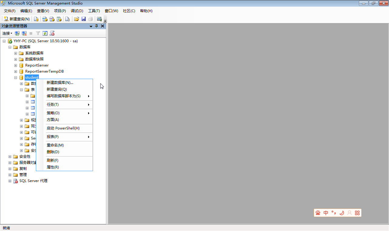Expand the ReportServerTempDB database node
This screenshot has width=389, height=231.
pos(15,71)
